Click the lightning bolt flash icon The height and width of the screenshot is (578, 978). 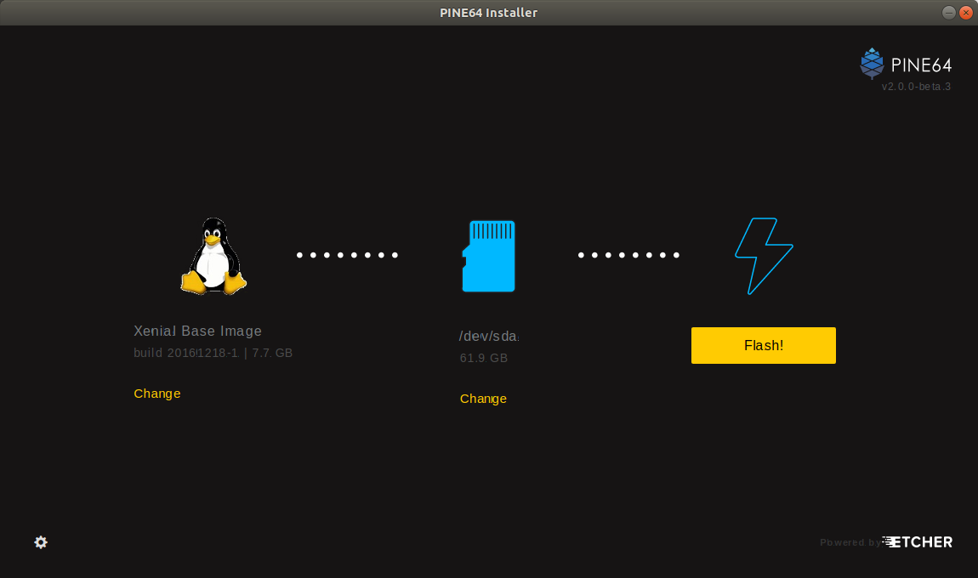click(x=764, y=256)
